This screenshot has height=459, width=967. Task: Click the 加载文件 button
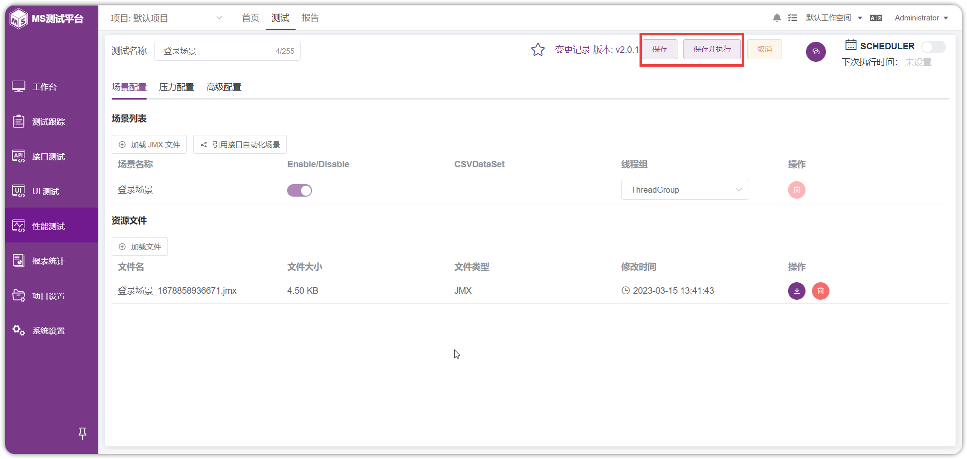(140, 247)
